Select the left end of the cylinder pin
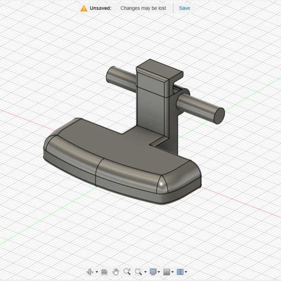This screenshot has width=281, height=281. 109,75
